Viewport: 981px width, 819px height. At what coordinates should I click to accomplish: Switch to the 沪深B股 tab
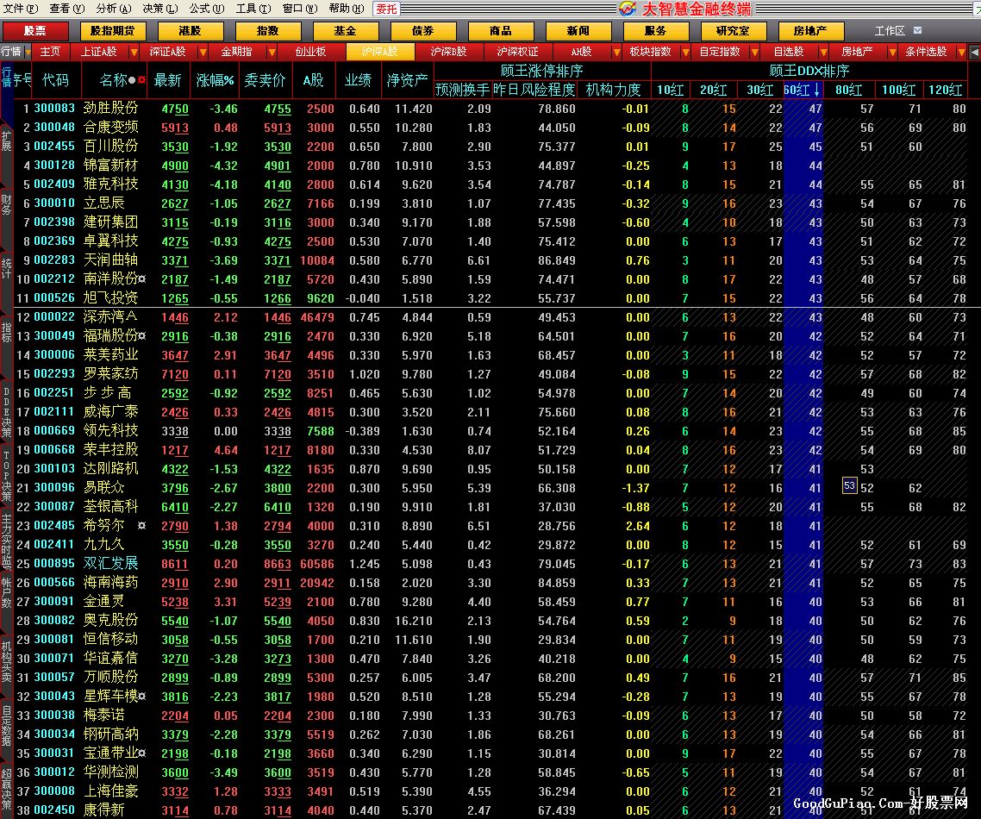pyautogui.click(x=448, y=52)
